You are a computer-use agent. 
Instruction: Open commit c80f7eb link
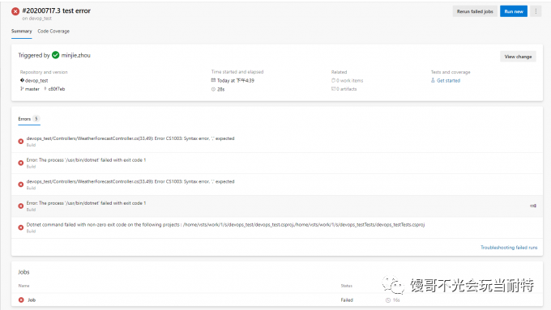[x=57, y=89]
